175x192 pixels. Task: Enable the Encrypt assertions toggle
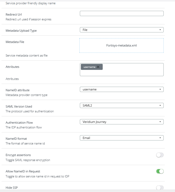click(x=160, y=155)
